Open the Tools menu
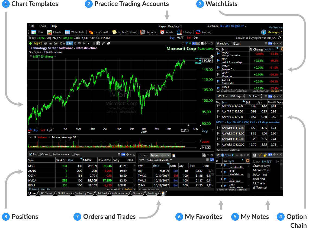Image resolution: width=309 pixels, height=228 pixels. pyautogui.click(x=42, y=26)
